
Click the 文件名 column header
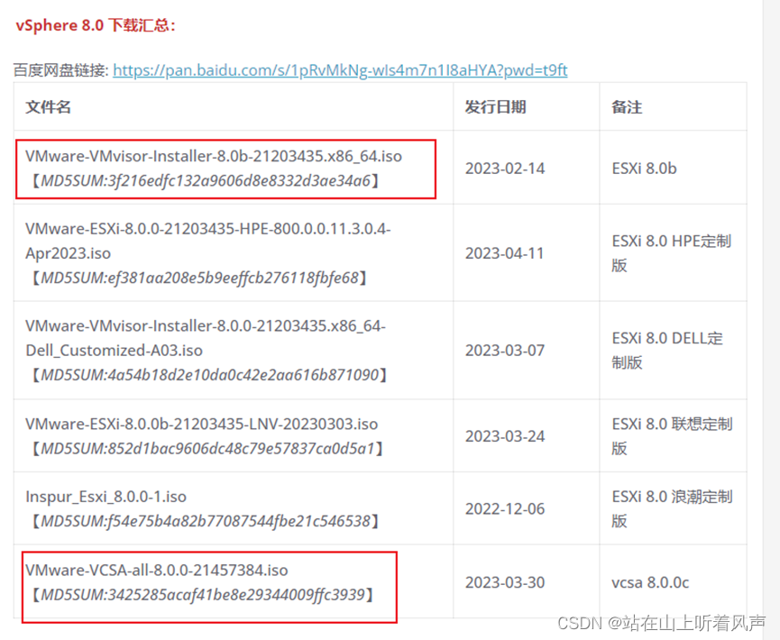tap(46, 106)
